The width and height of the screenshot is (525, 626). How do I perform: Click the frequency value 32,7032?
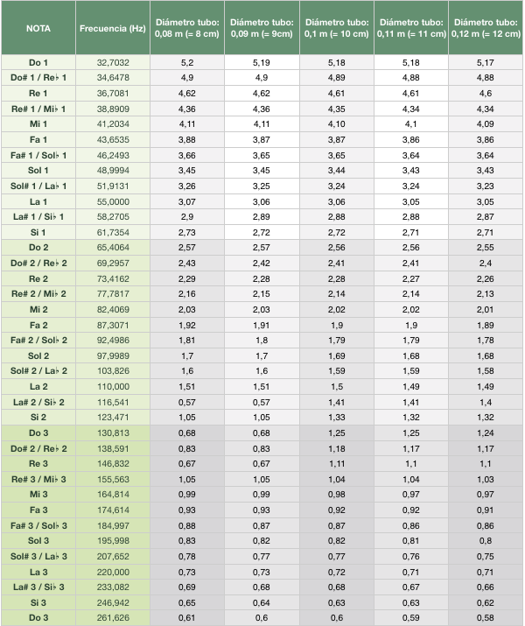point(113,62)
